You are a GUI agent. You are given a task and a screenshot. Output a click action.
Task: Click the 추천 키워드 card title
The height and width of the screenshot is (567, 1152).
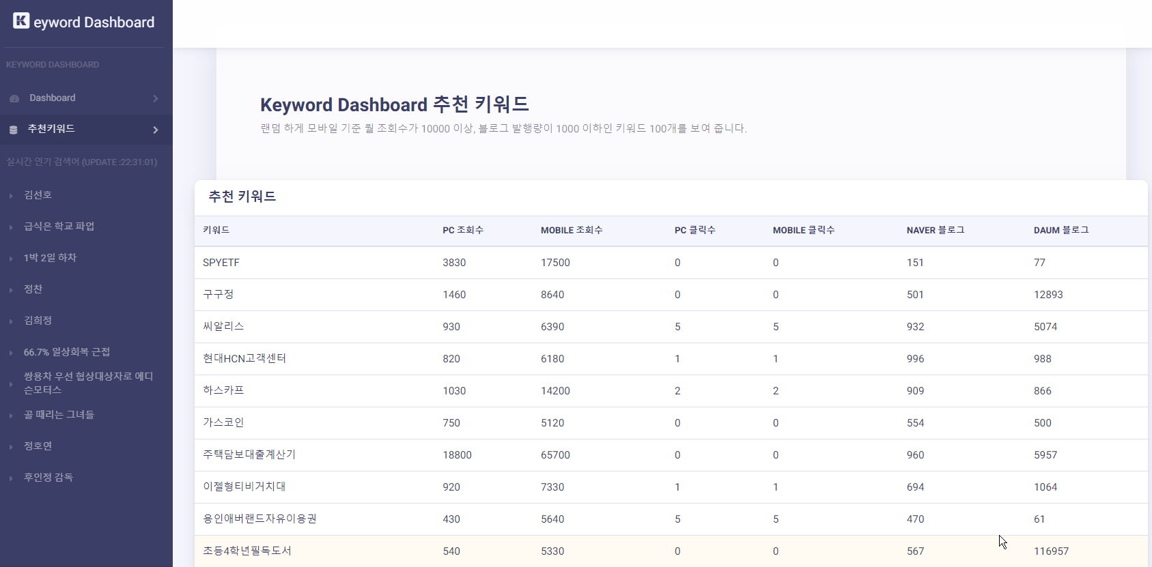[x=242, y=197]
